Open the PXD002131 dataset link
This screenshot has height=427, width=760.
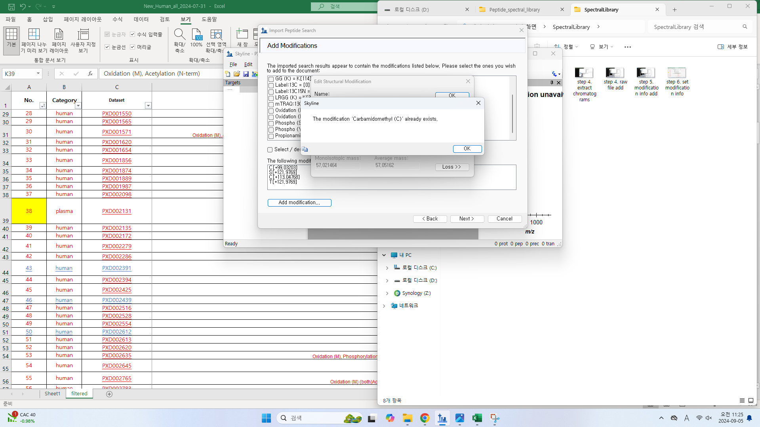tap(116, 211)
